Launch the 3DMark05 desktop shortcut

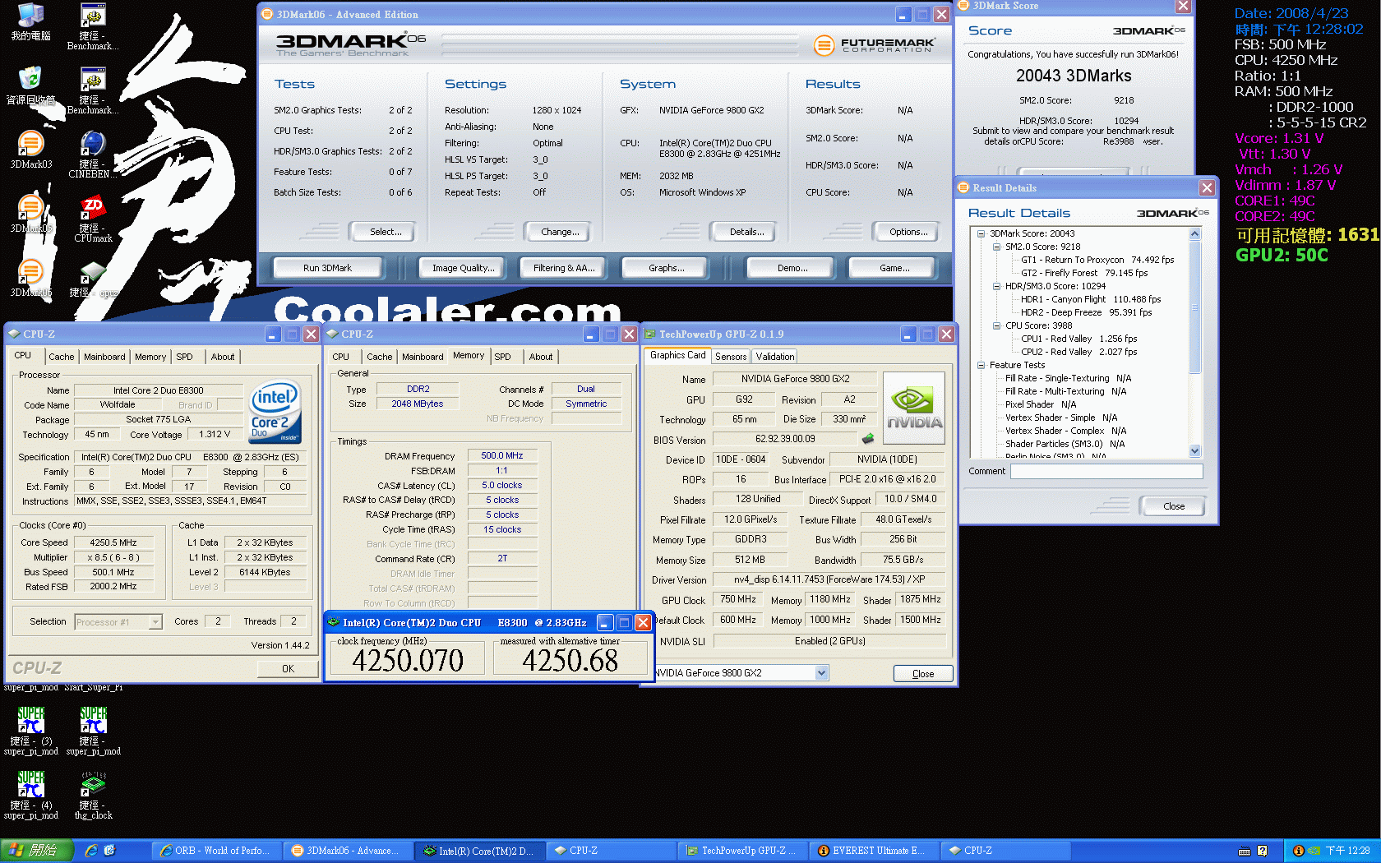tap(30, 214)
